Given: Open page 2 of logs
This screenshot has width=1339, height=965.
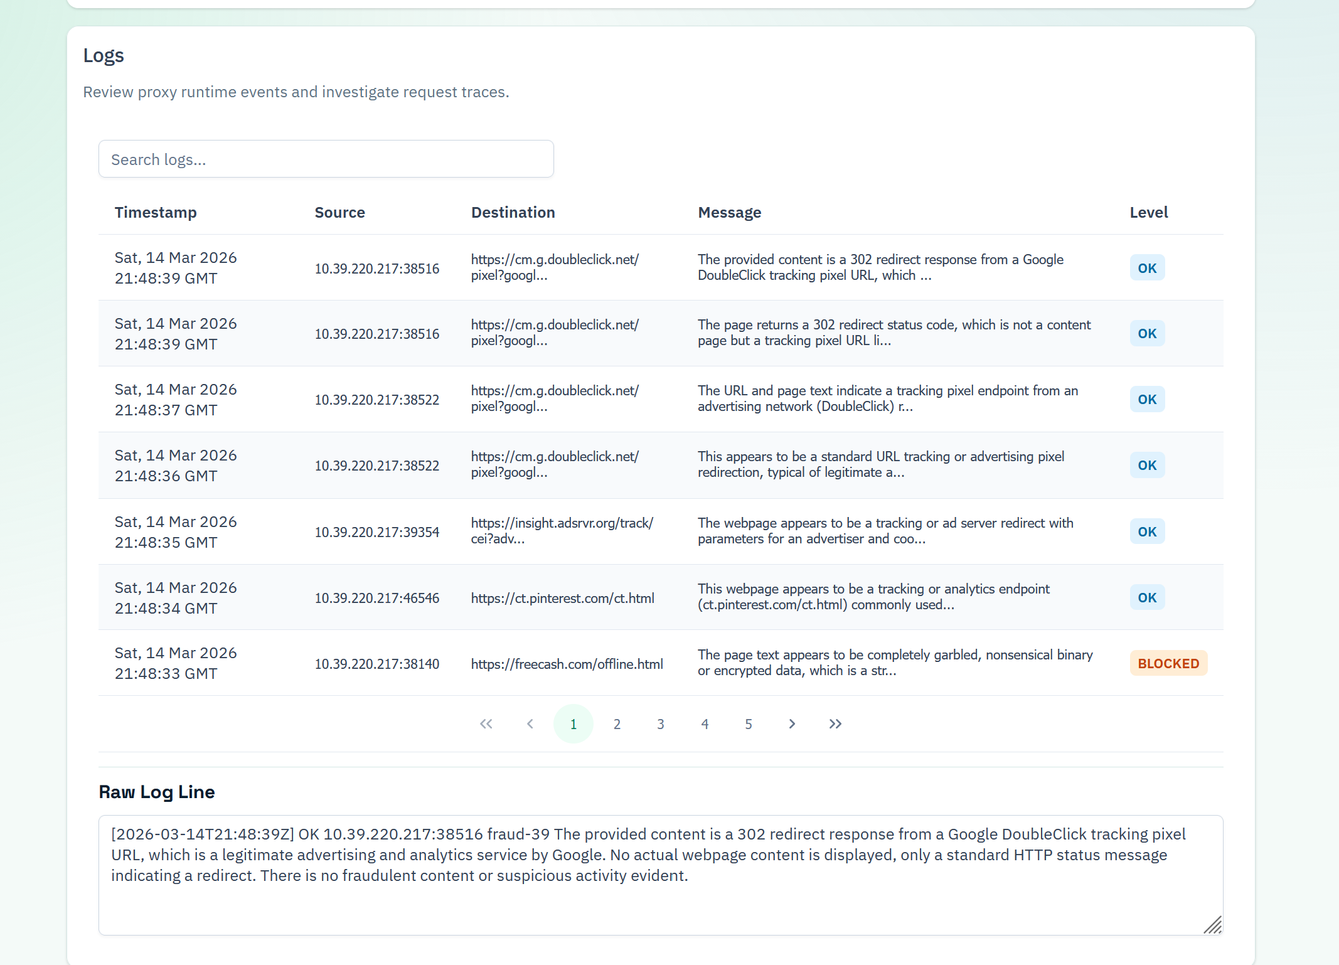Looking at the screenshot, I should click(617, 723).
